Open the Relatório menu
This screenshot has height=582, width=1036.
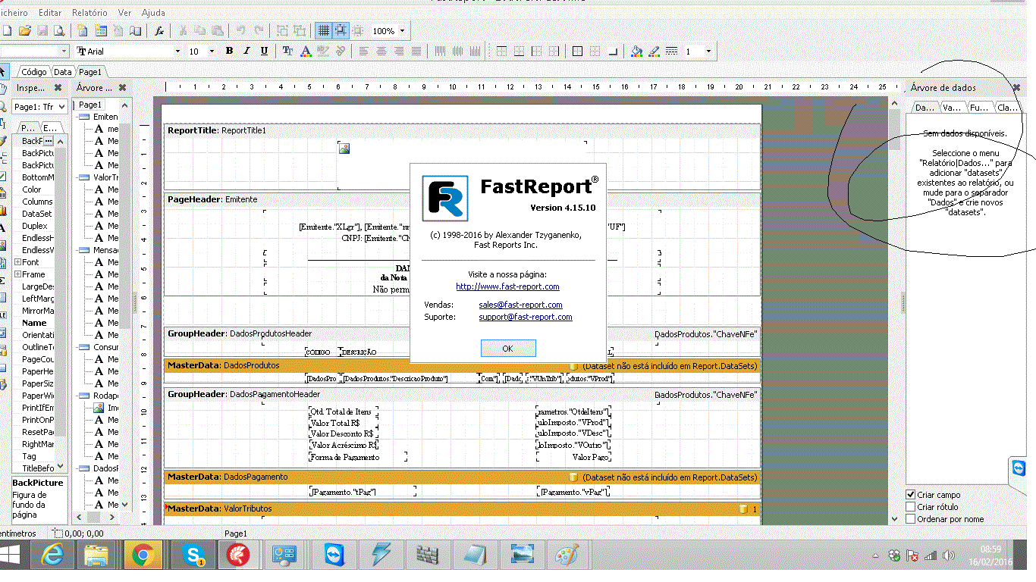point(90,13)
